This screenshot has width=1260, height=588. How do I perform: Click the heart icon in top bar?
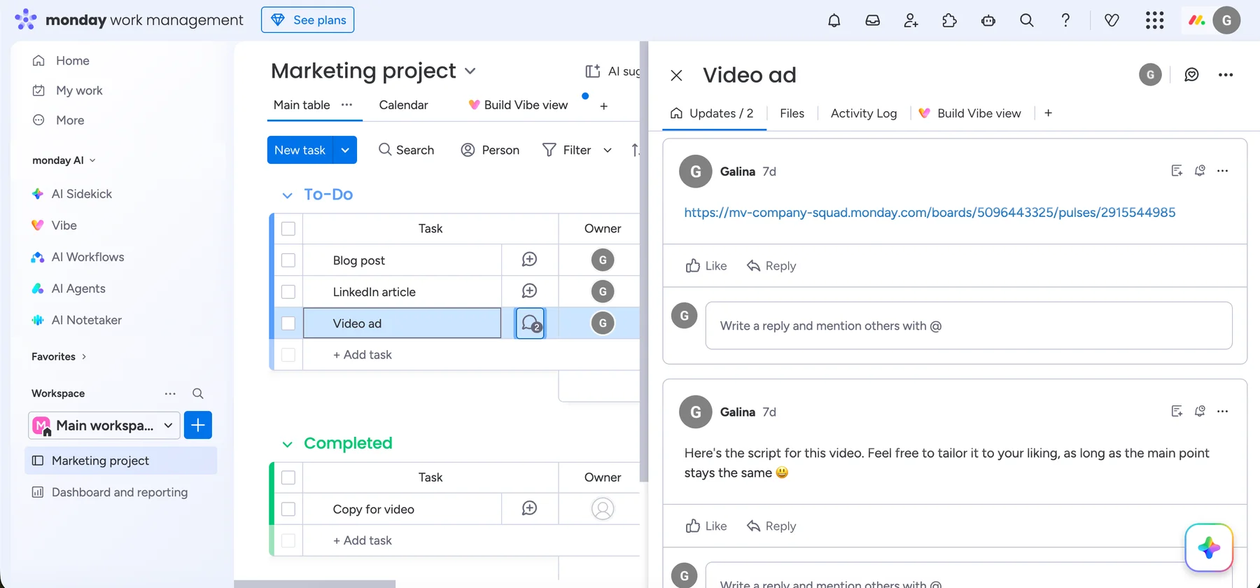pyautogui.click(x=1112, y=20)
